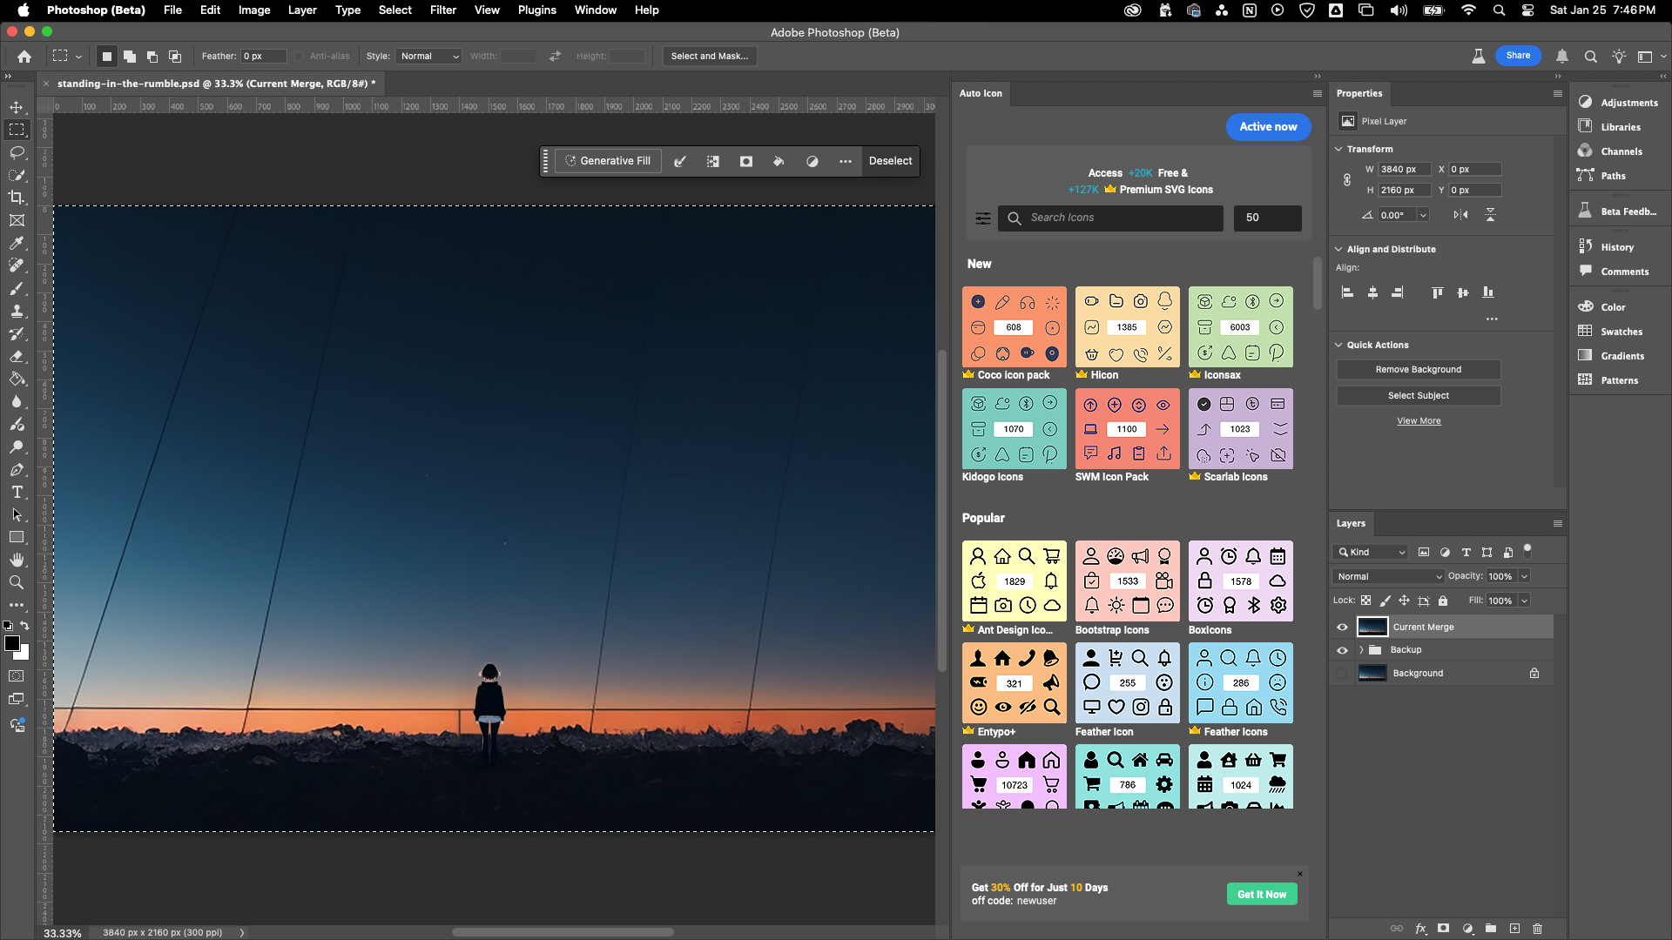1672x940 pixels.
Task: Select the Crop tool
Action: [17, 198]
